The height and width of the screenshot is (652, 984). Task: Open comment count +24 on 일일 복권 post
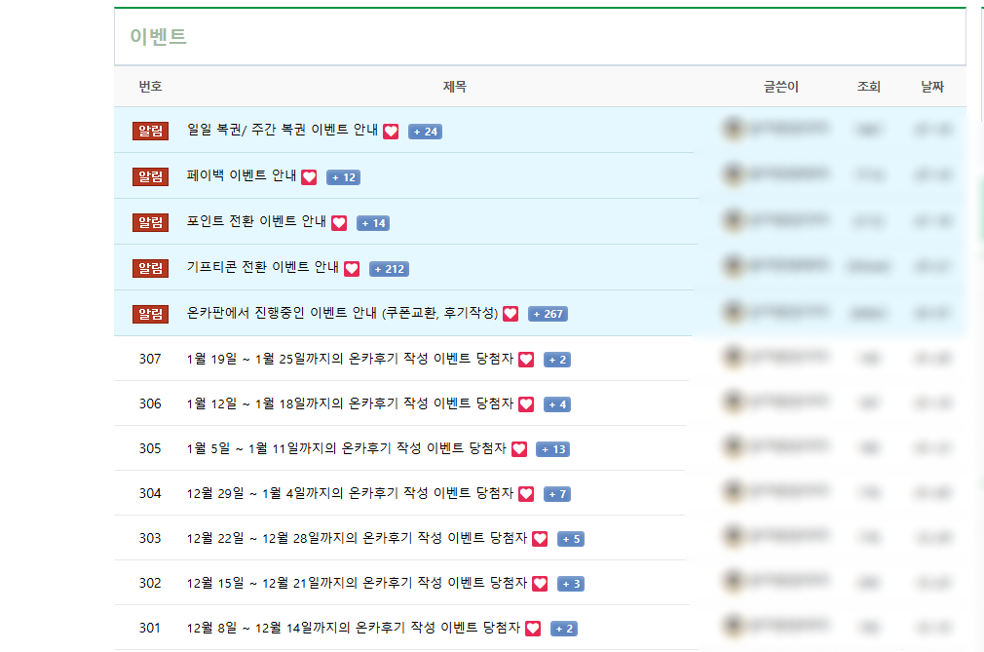pyautogui.click(x=425, y=132)
